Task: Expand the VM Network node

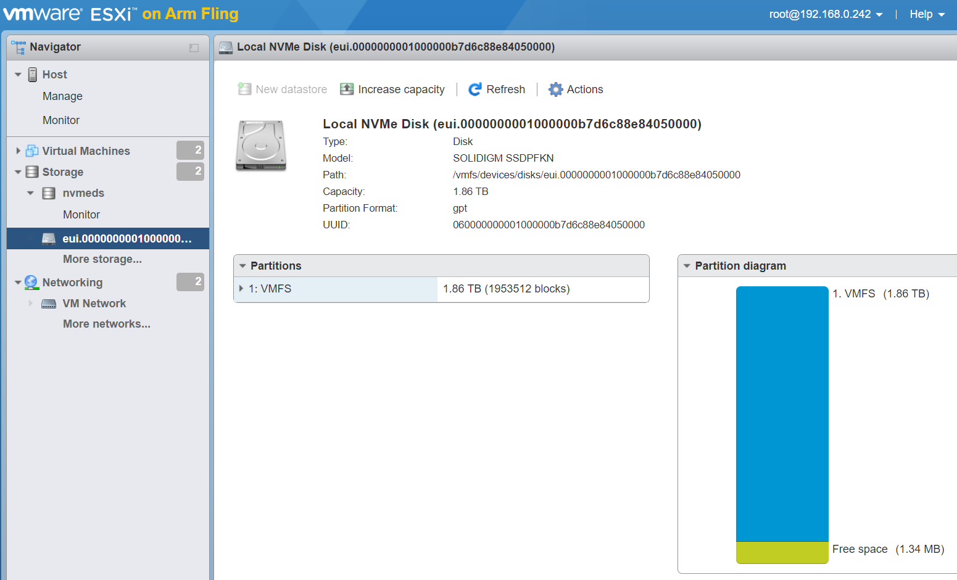Action: 30,303
